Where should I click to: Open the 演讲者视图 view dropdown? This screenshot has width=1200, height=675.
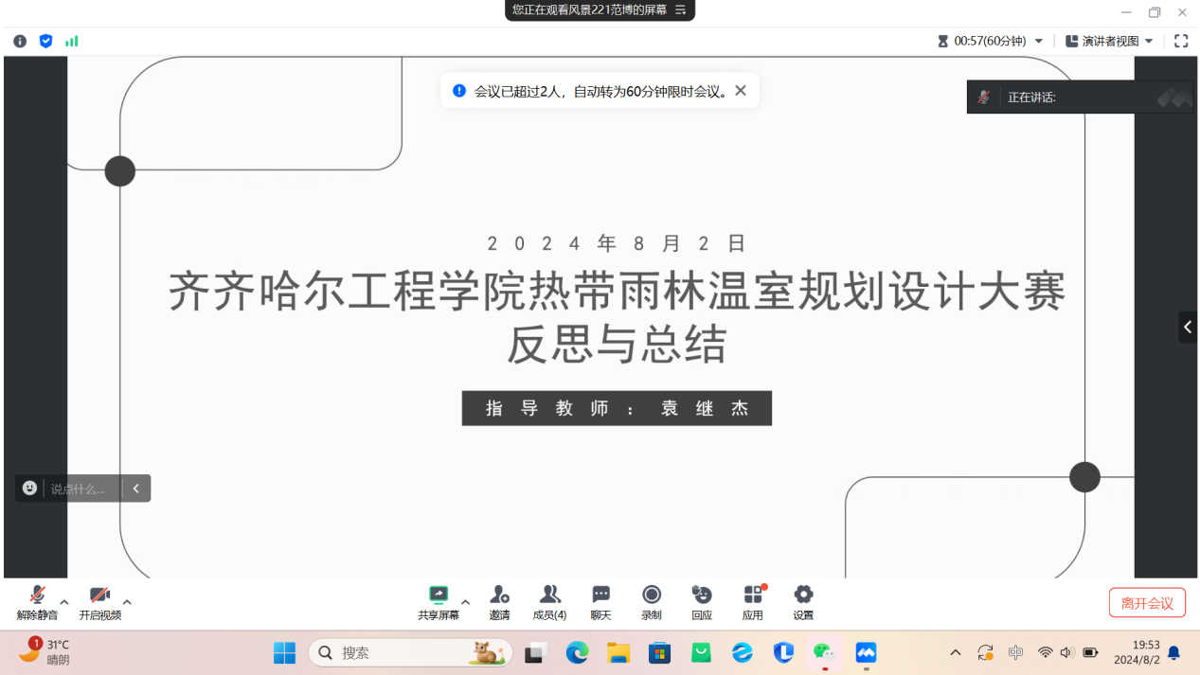coord(1110,41)
